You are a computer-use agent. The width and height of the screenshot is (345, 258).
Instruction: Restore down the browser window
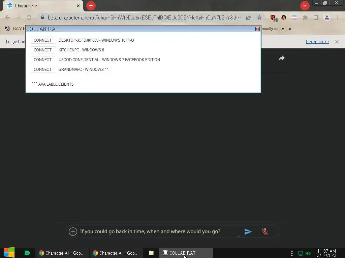click(x=325, y=3)
